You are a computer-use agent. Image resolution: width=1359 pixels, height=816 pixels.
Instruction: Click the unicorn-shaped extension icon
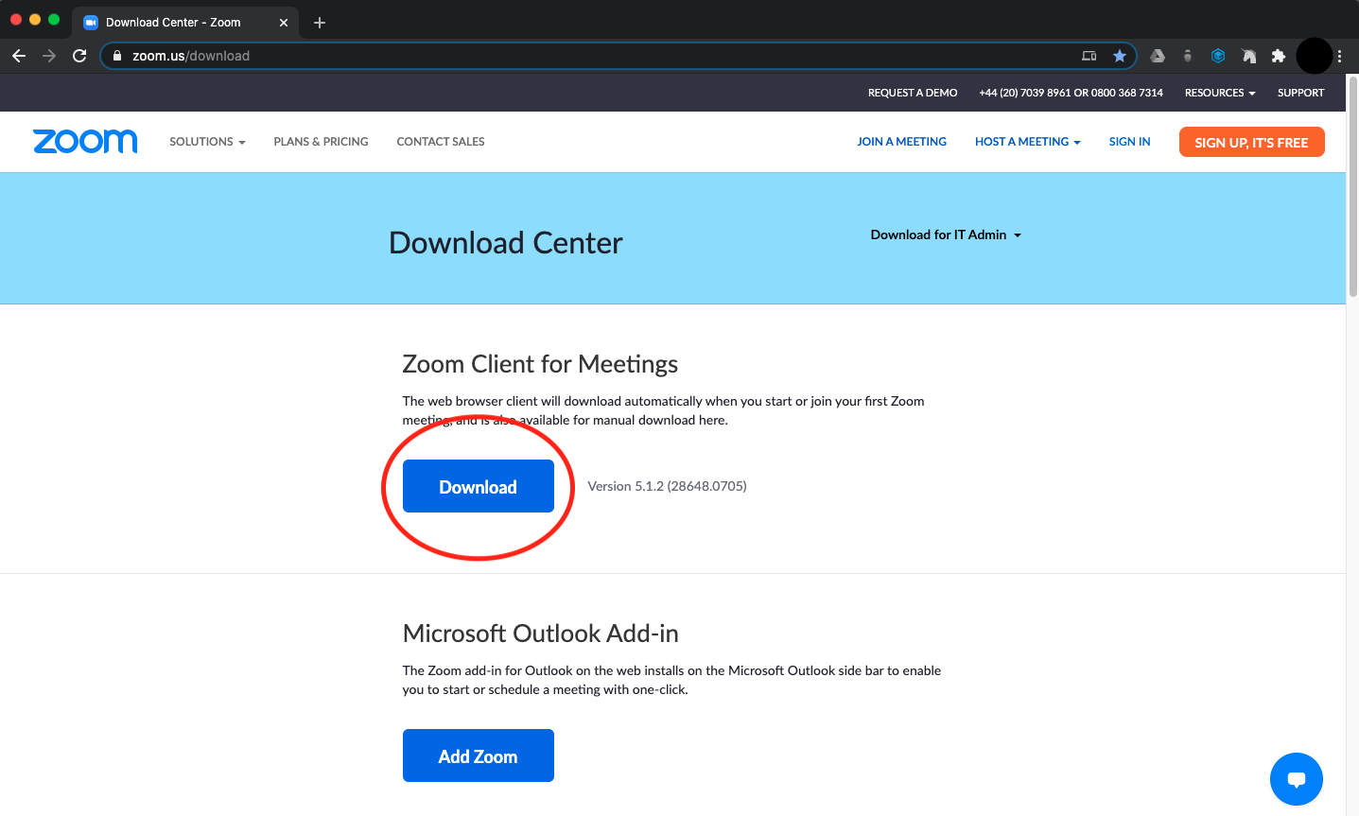[1248, 56]
